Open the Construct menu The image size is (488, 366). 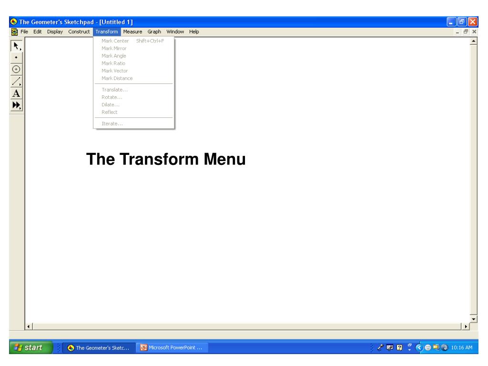[x=79, y=32]
